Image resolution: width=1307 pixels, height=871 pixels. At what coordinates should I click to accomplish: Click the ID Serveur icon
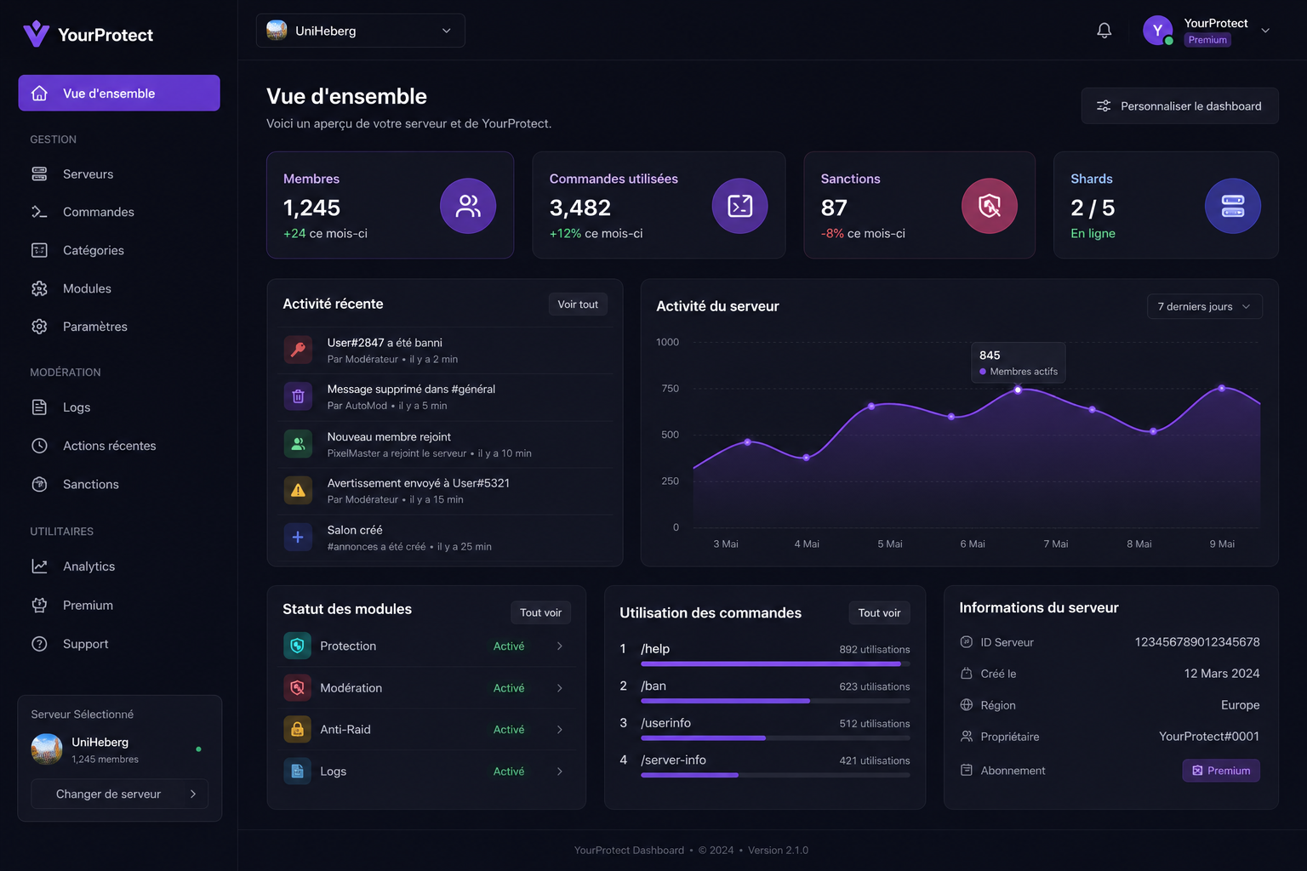pyautogui.click(x=967, y=642)
